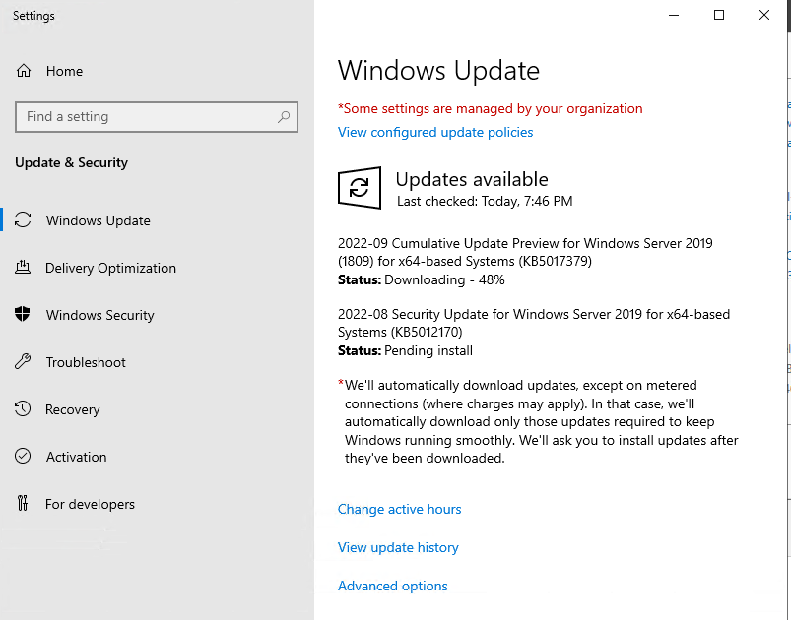Close the Settings window
This screenshot has height=620, width=791.
tap(764, 15)
